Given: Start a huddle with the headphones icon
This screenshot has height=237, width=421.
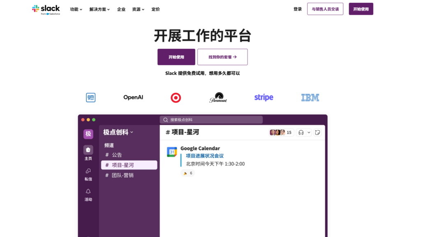Looking at the screenshot, I should (x=301, y=132).
